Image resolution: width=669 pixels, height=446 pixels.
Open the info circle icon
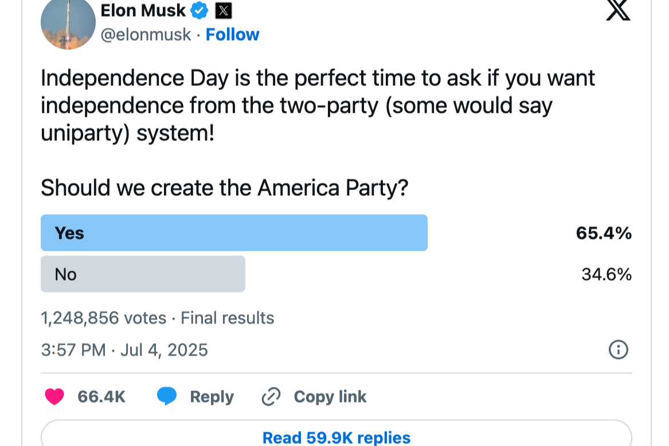pyautogui.click(x=618, y=349)
